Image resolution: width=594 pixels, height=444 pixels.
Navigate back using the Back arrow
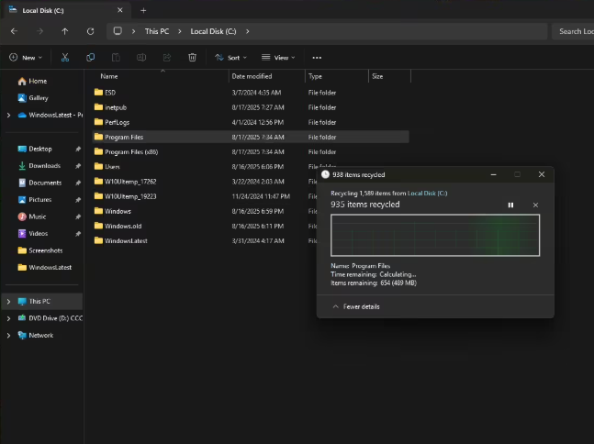tap(14, 31)
